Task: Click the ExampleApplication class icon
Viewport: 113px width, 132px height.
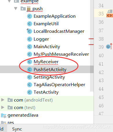Action: (x=30, y=16)
